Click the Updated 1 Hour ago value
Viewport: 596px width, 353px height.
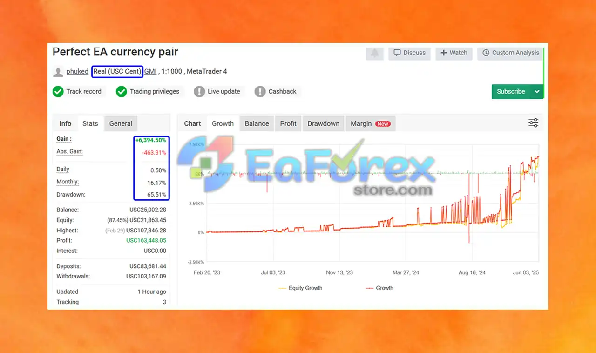152,292
